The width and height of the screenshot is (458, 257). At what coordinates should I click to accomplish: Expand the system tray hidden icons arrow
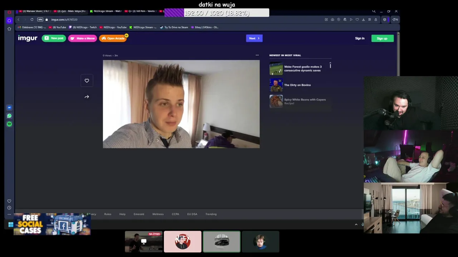coord(356,225)
